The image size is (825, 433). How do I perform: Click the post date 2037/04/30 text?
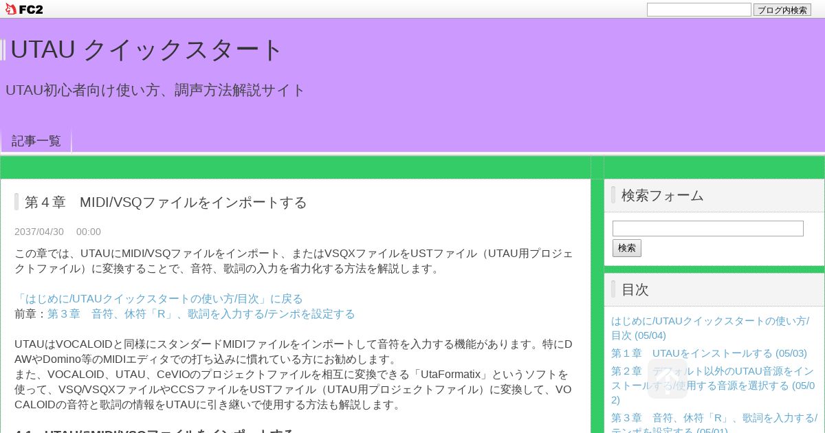(x=39, y=232)
